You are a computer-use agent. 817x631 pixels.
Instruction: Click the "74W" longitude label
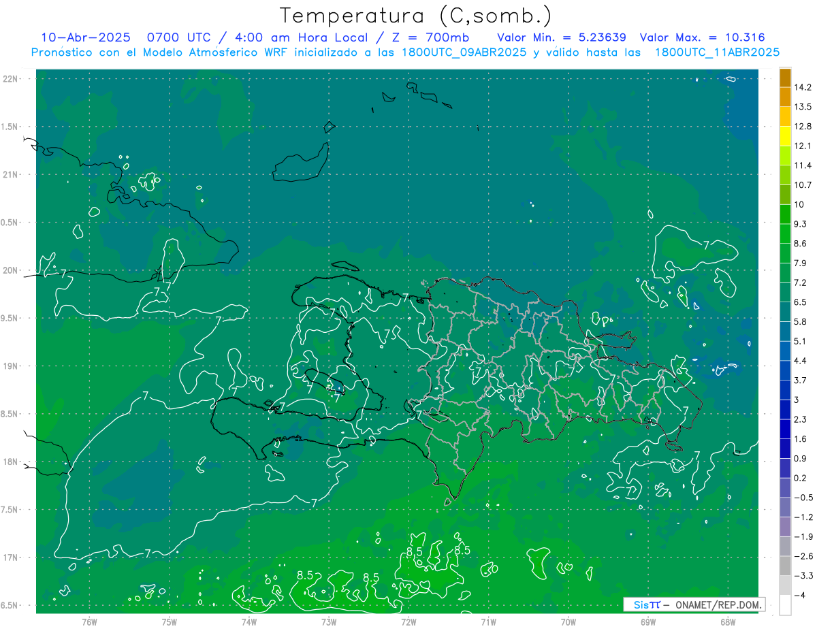[x=249, y=621]
